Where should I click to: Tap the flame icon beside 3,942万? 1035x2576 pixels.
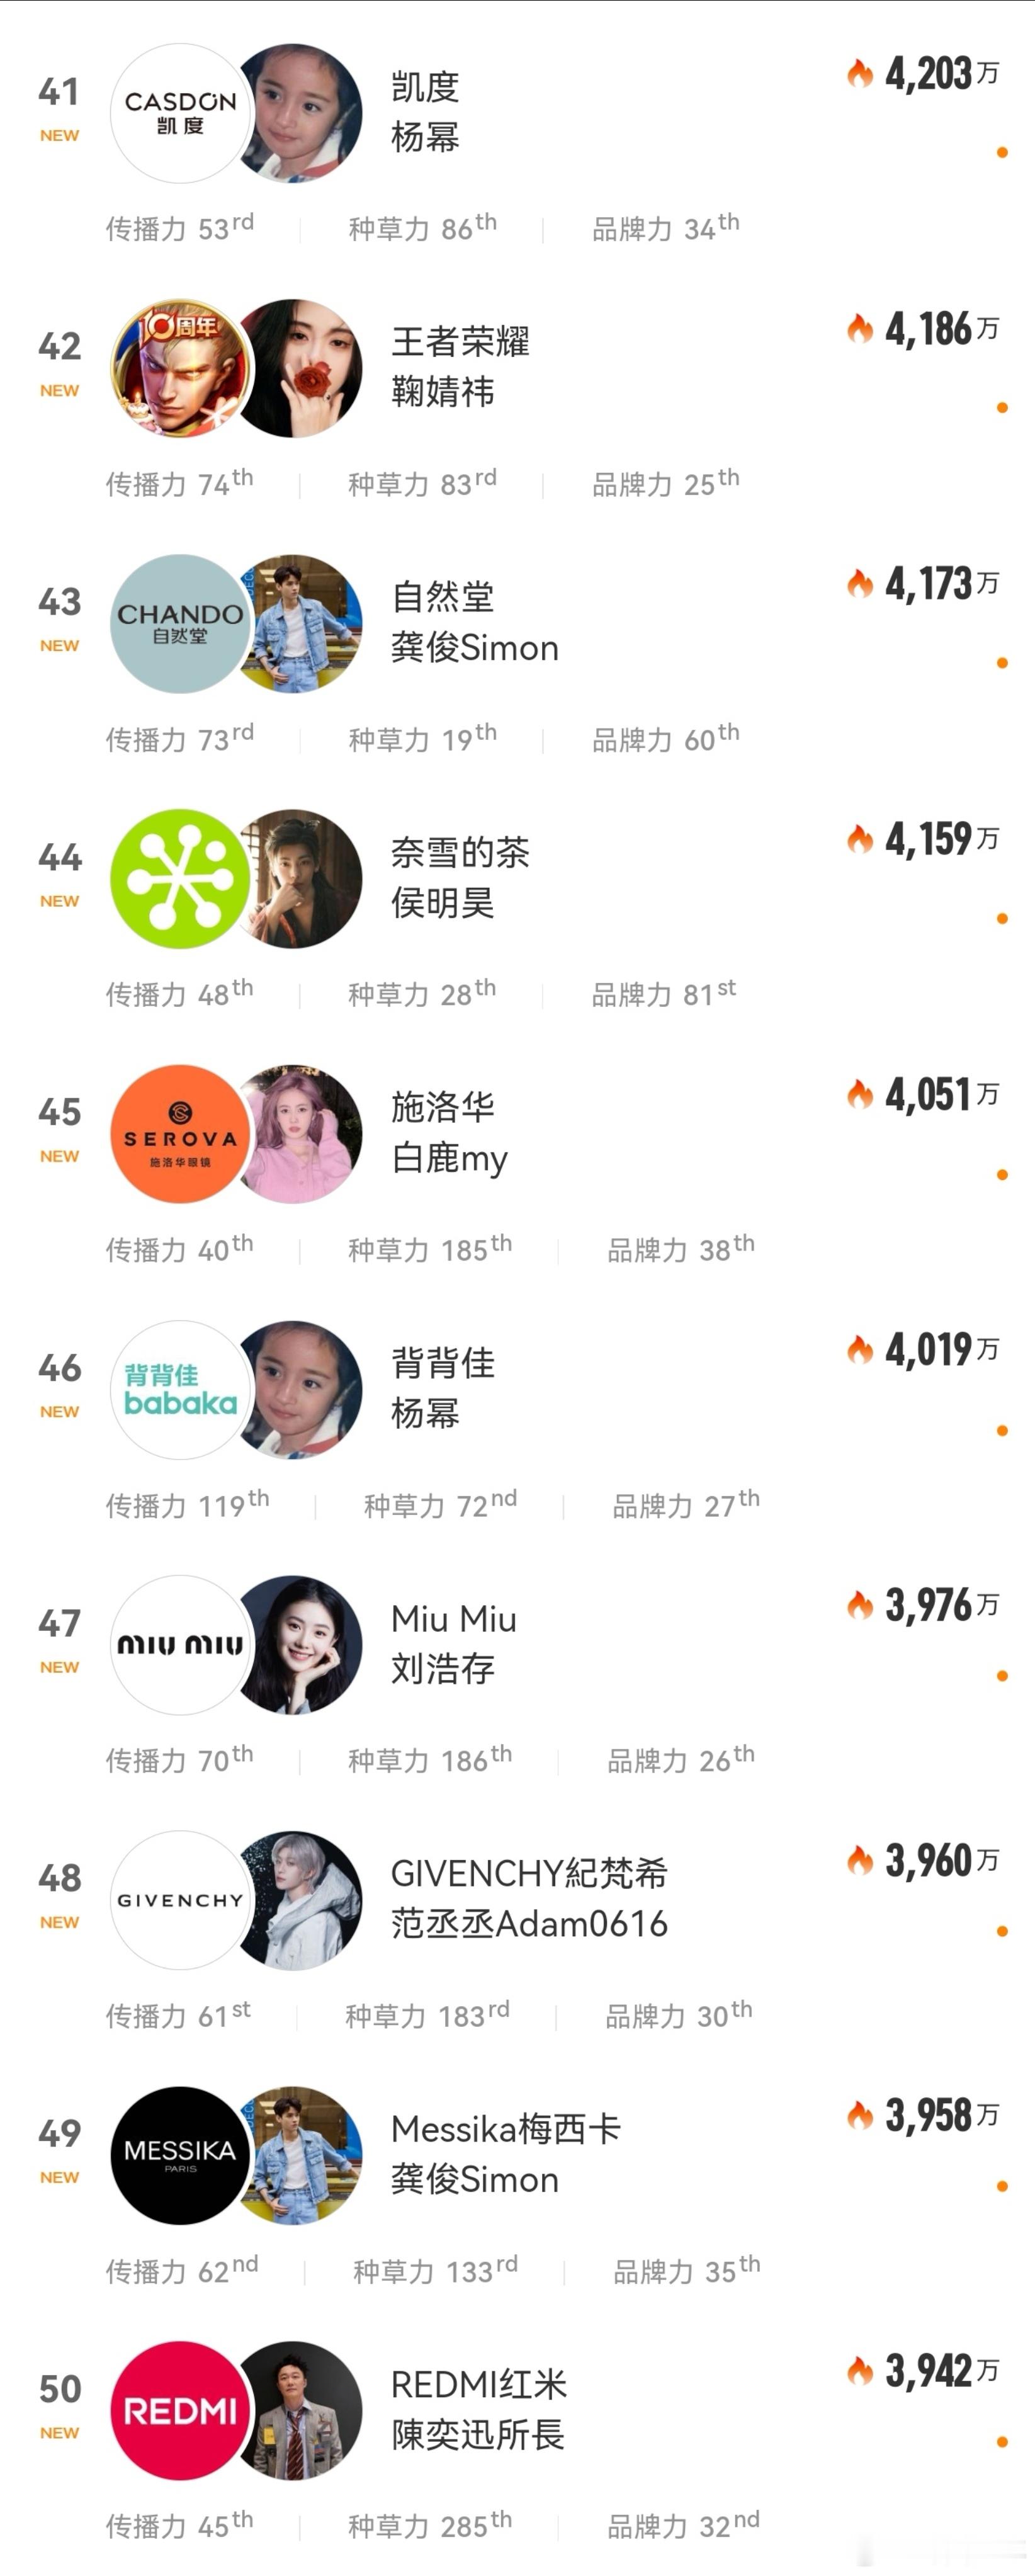(x=860, y=2370)
